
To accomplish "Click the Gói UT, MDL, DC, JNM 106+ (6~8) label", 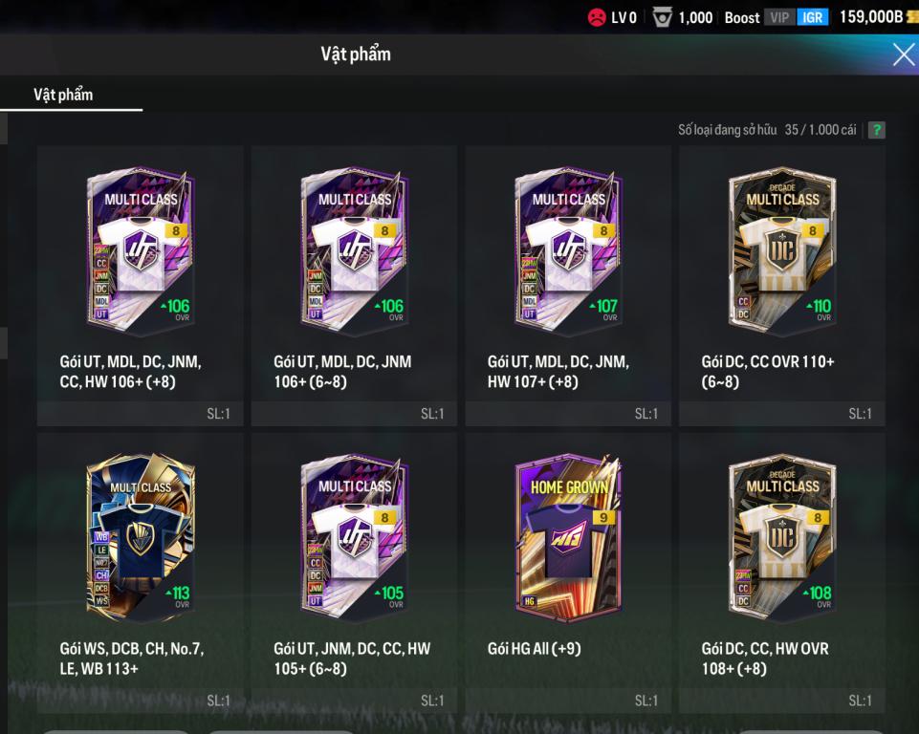I will 342,372.
